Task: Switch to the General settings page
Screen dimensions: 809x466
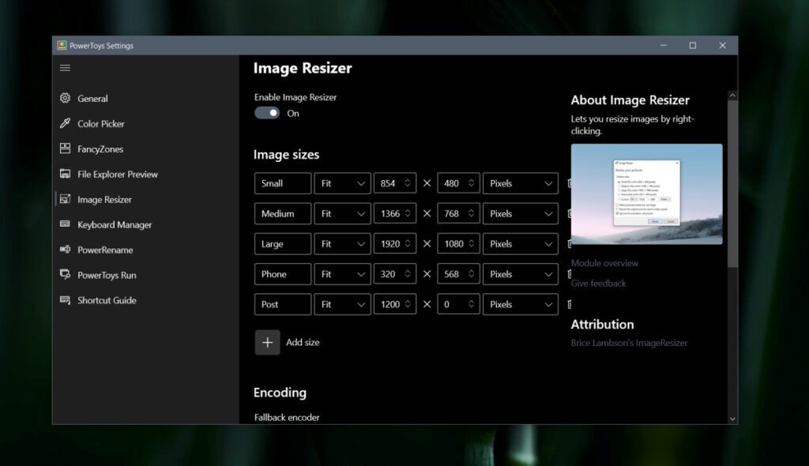Action: (x=93, y=98)
